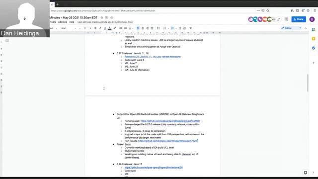The width and height of the screenshot is (318, 179).
Task: Toggle the document outline icon
Action: (7, 40)
